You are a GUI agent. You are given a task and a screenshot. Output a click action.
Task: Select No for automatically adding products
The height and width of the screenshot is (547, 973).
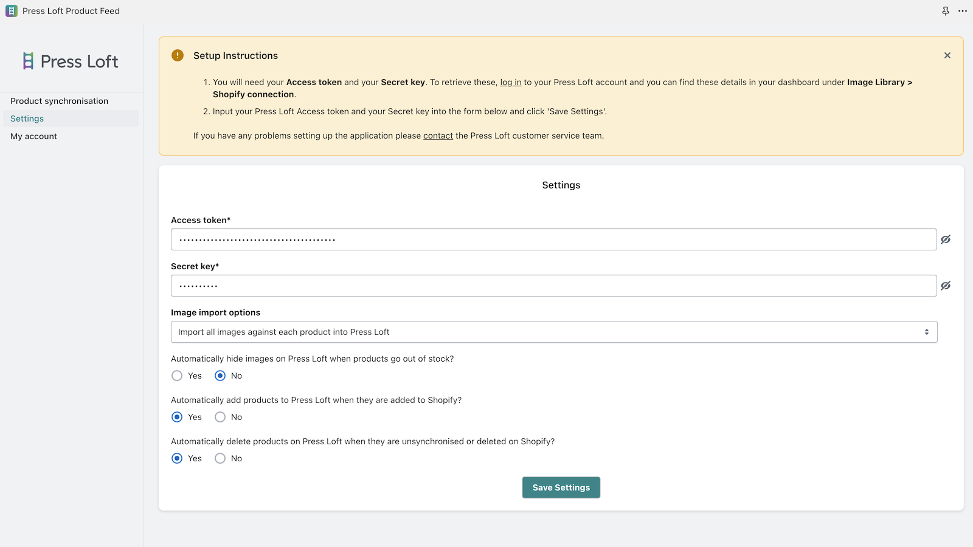coord(220,417)
